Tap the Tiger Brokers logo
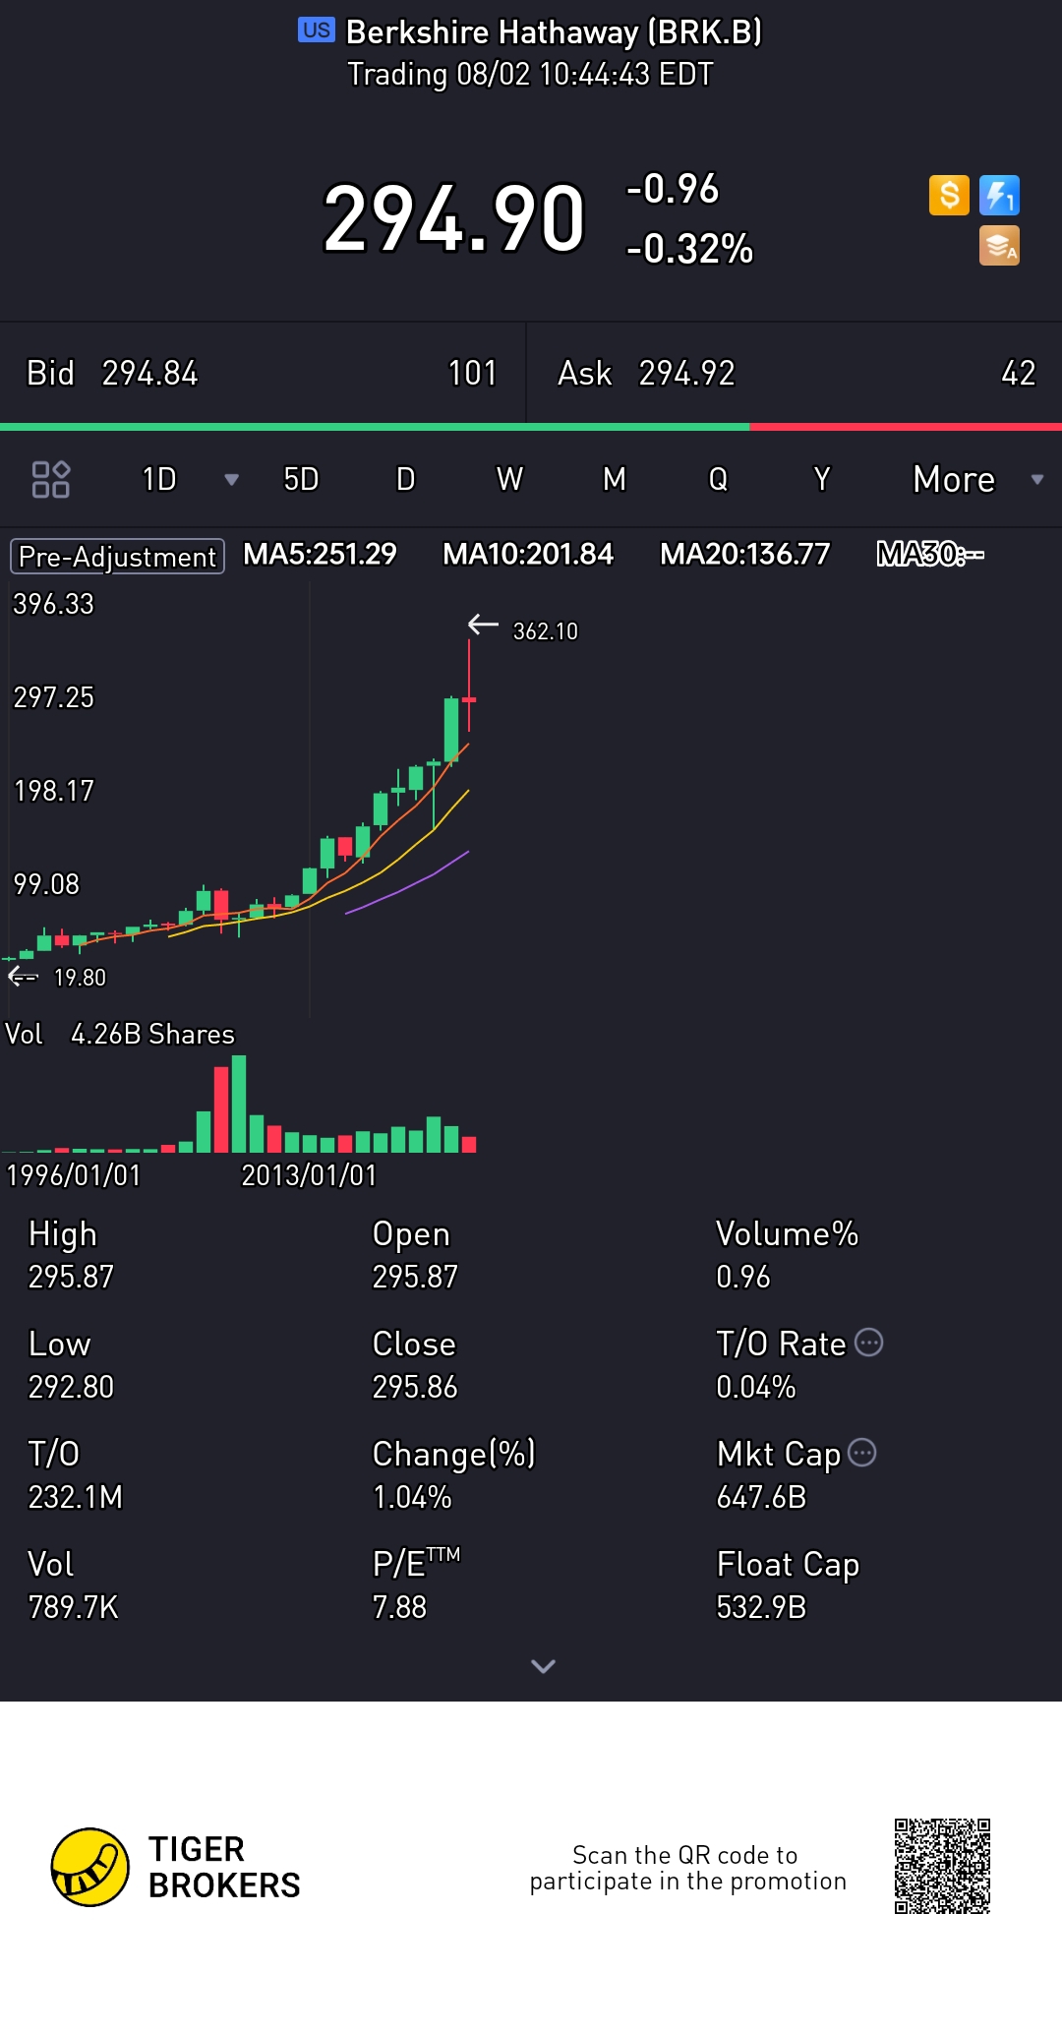Viewport: 1062px width, 2033px height. [x=90, y=1867]
